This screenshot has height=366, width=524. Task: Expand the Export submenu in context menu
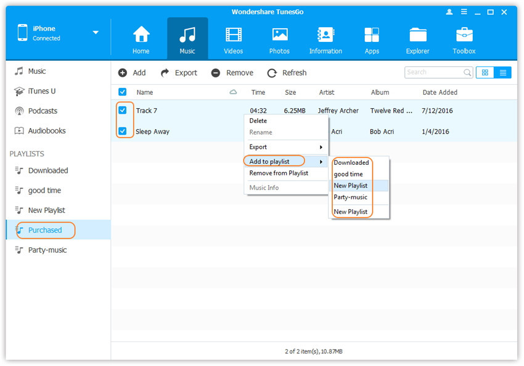click(285, 147)
